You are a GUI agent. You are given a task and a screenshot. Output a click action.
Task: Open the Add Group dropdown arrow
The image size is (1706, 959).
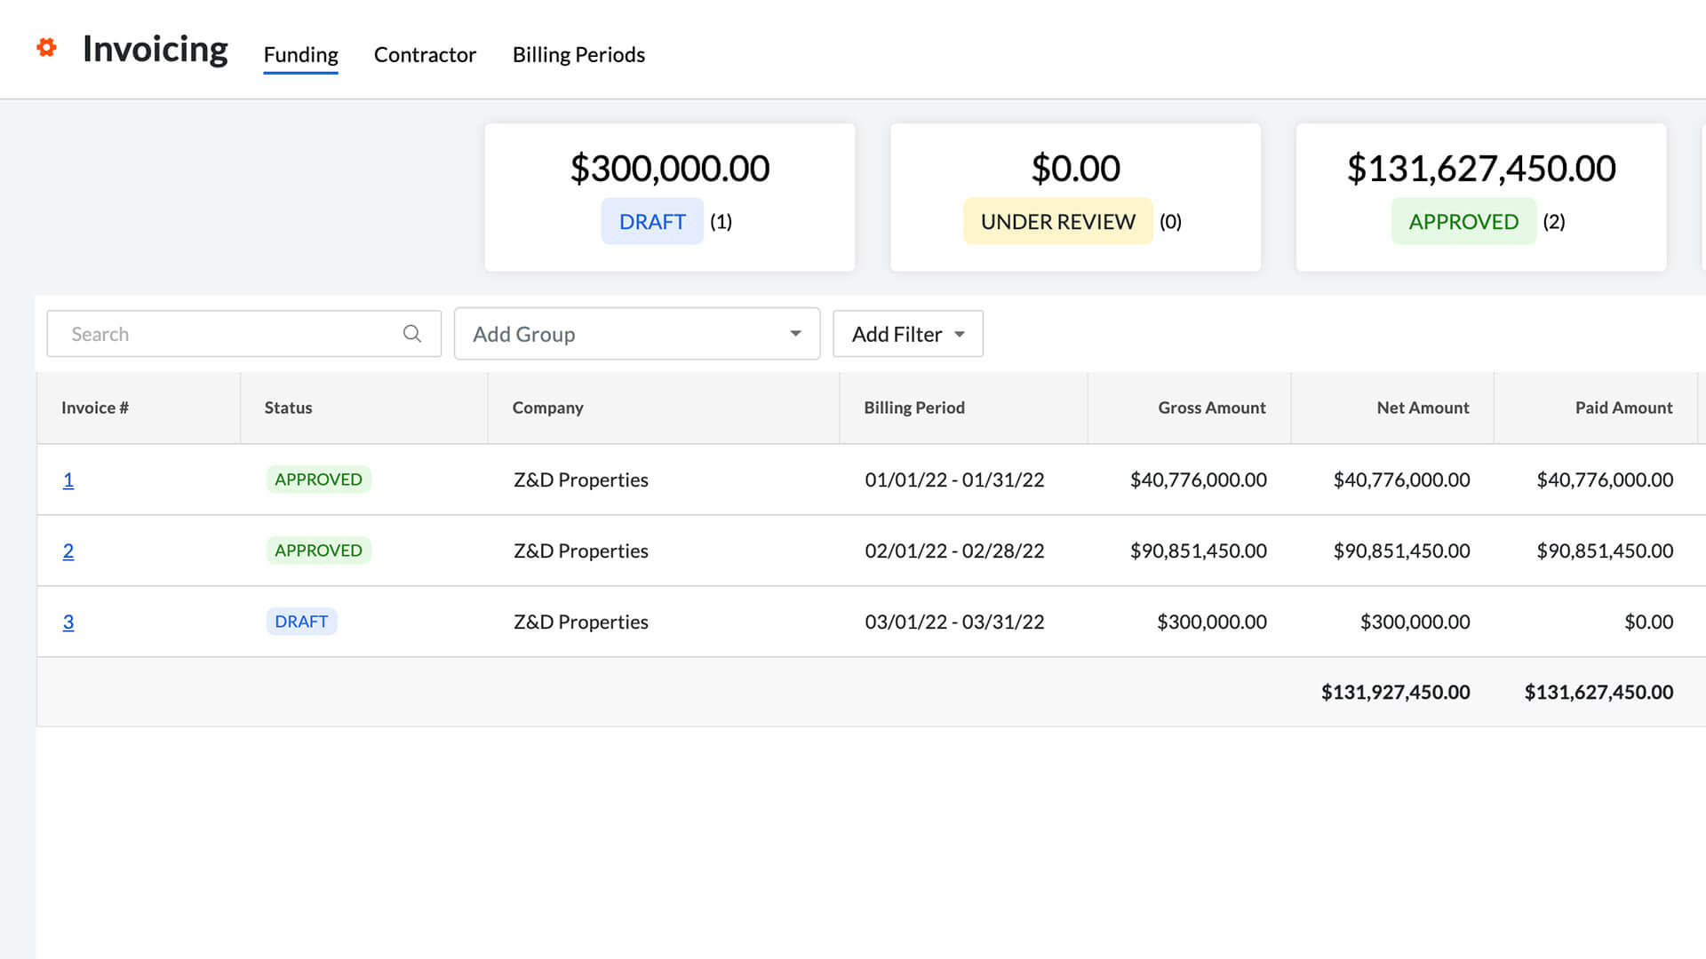[794, 334]
